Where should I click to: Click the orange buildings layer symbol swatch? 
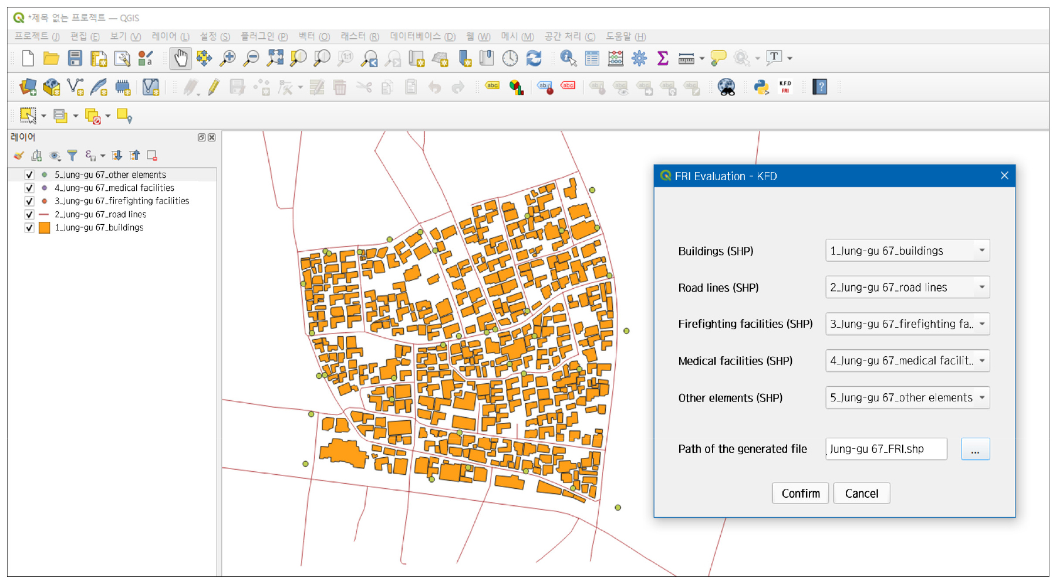pyautogui.click(x=44, y=228)
